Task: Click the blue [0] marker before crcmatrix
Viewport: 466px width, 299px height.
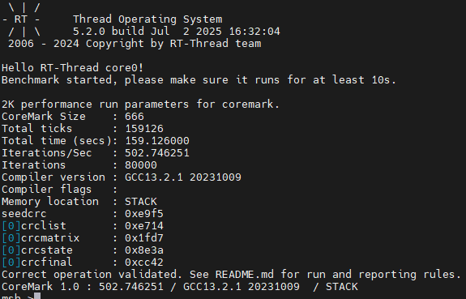Action: (11, 238)
